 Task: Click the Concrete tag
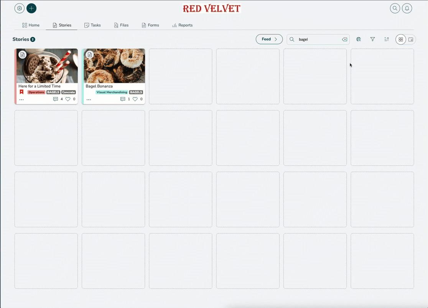tap(69, 92)
